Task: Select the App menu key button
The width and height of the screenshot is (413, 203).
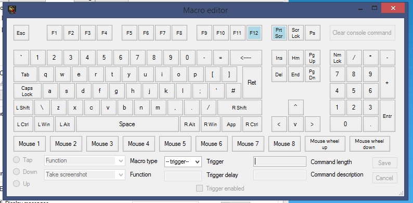Action: pos(231,124)
